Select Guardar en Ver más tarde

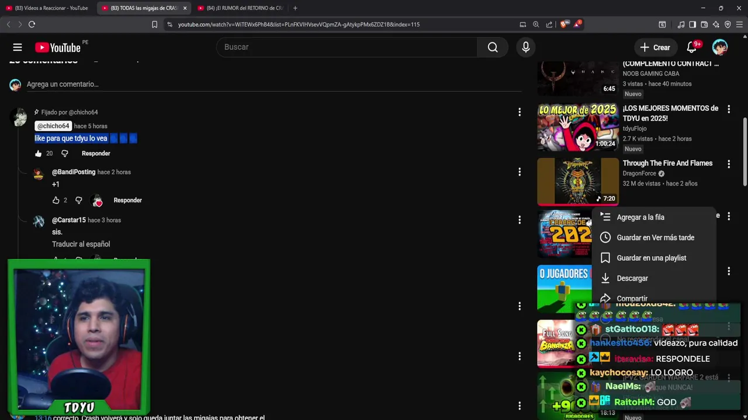[x=654, y=237]
